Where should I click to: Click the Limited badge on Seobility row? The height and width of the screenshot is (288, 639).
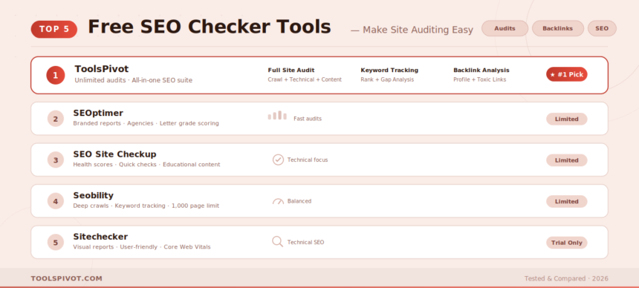566,201
